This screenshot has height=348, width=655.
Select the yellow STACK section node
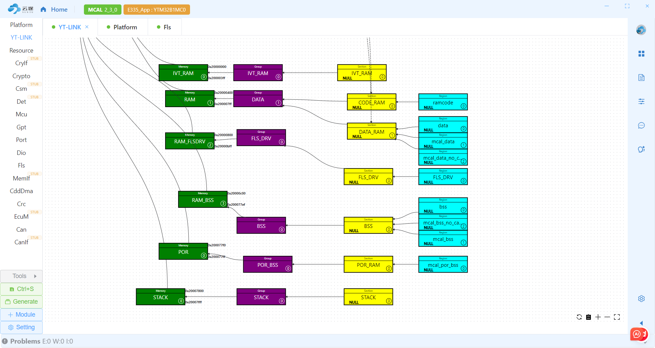[x=368, y=297]
